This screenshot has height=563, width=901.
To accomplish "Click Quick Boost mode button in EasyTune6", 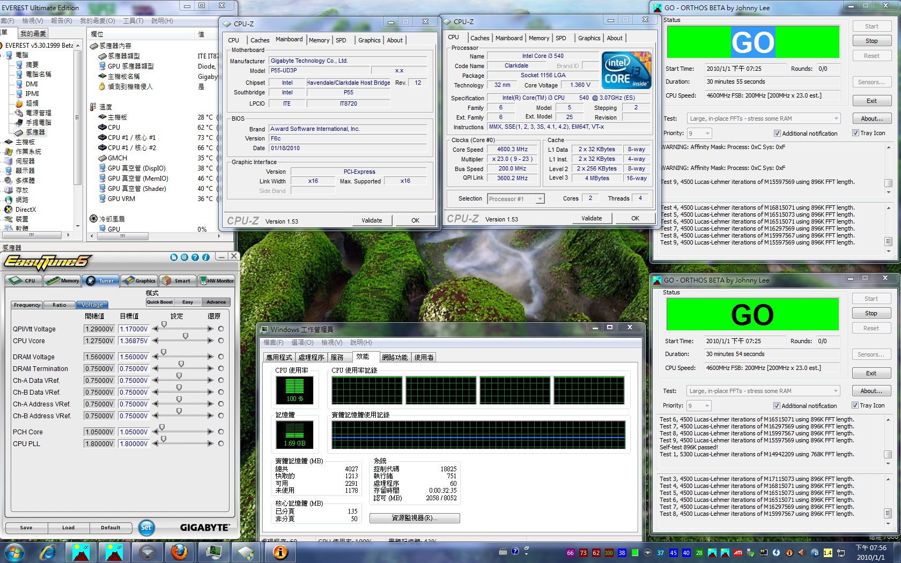I will pos(160,302).
